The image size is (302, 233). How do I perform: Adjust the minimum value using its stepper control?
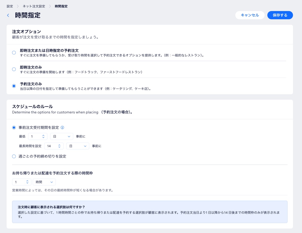(x=43, y=136)
